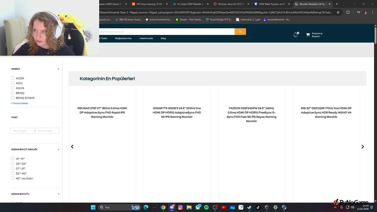Show previous popular products with left arrow

pos(72,147)
